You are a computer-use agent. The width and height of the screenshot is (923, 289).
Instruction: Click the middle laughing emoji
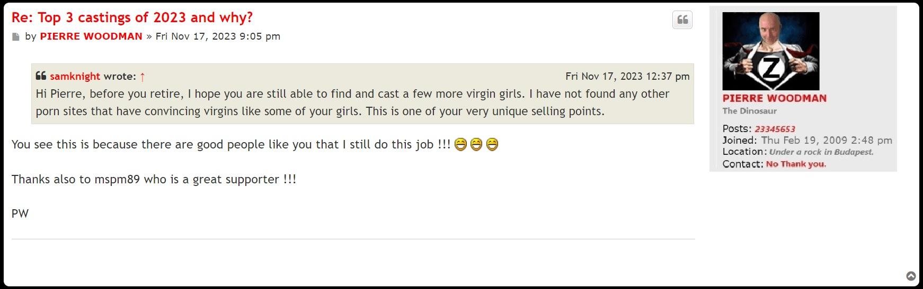pyautogui.click(x=476, y=144)
